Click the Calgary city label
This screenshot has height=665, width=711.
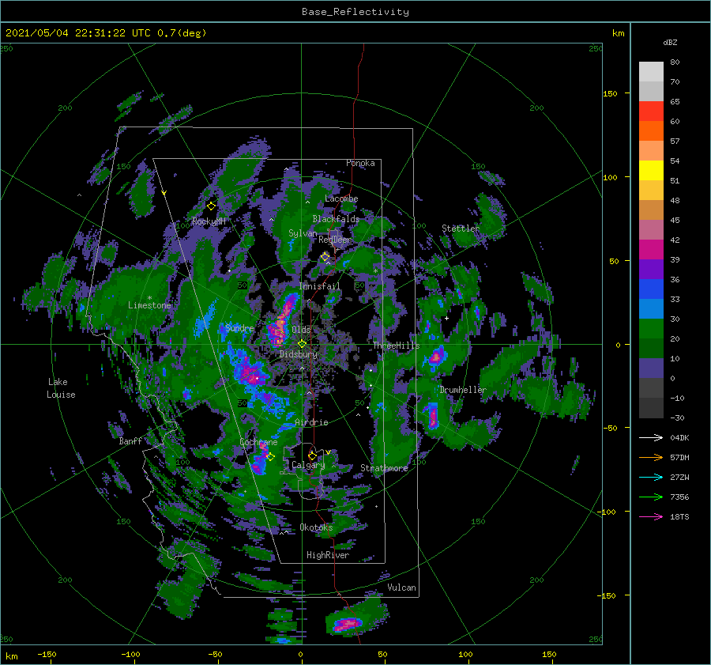(308, 465)
